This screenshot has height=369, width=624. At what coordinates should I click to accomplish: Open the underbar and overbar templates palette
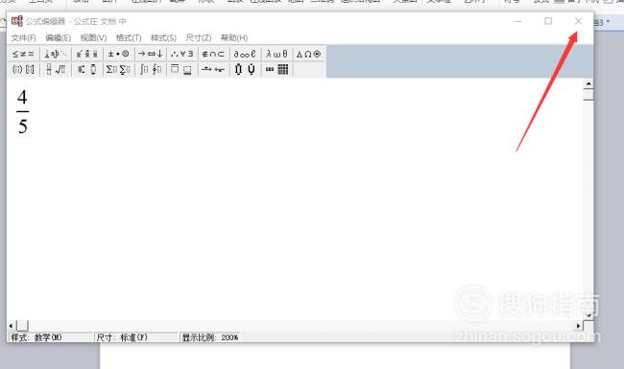point(181,70)
